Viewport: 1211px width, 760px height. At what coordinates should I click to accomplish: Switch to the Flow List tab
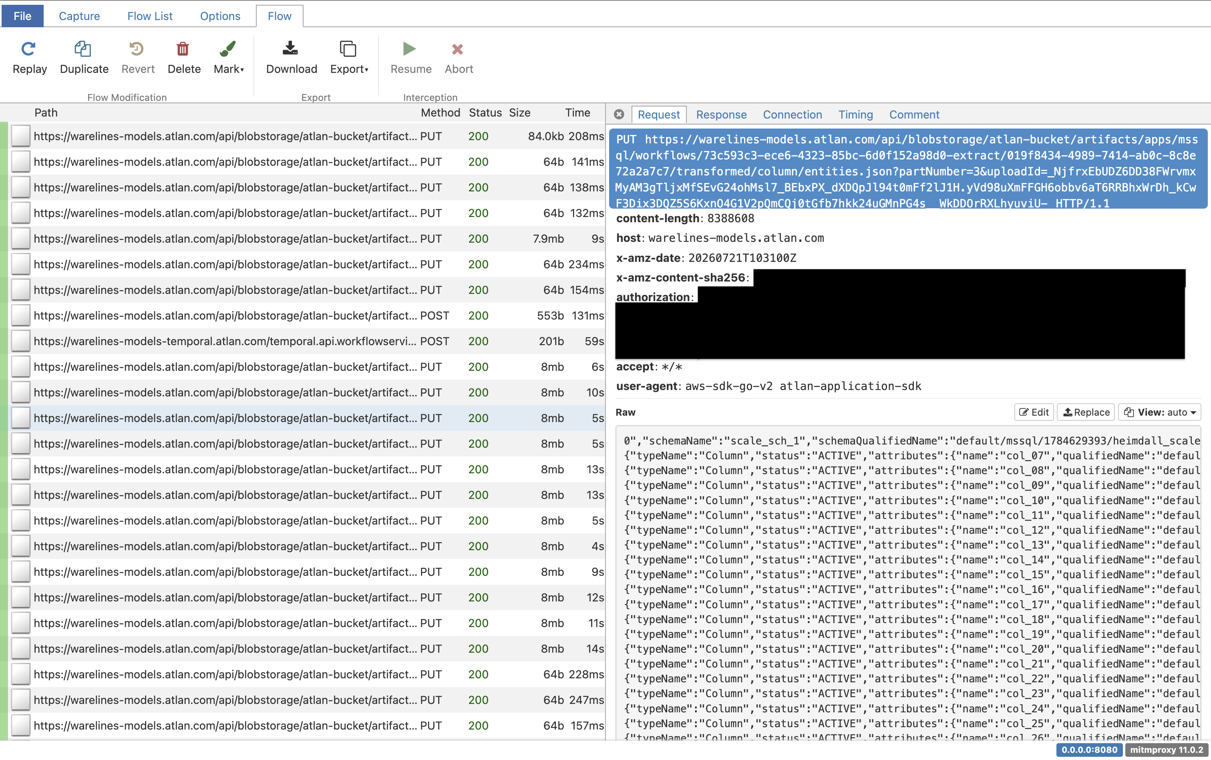[150, 16]
